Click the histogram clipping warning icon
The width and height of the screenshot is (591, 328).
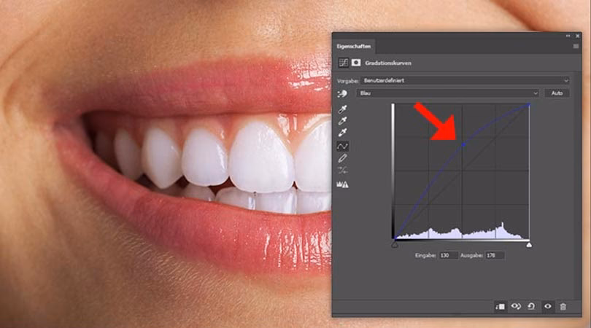click(342, 184)
